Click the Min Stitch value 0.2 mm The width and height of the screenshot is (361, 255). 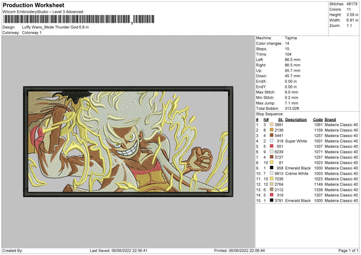291,97
